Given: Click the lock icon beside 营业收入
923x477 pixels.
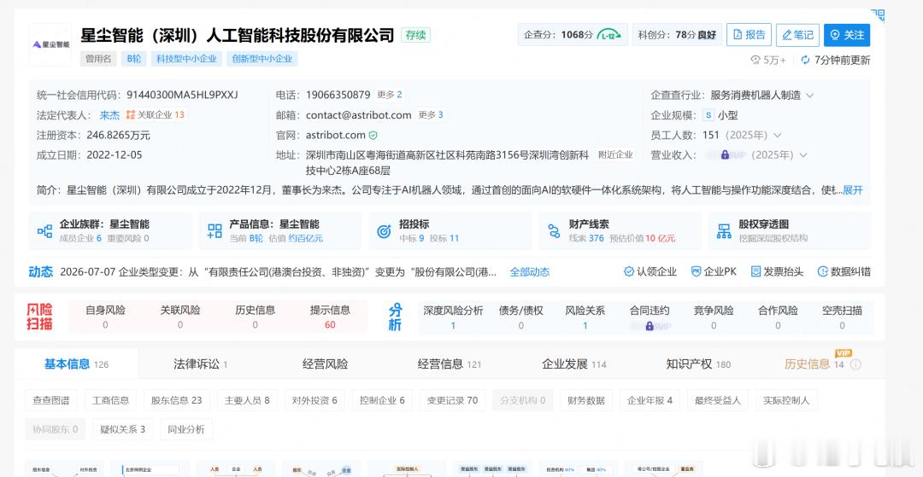Looking at the screenshot, I should coord(725,154).
